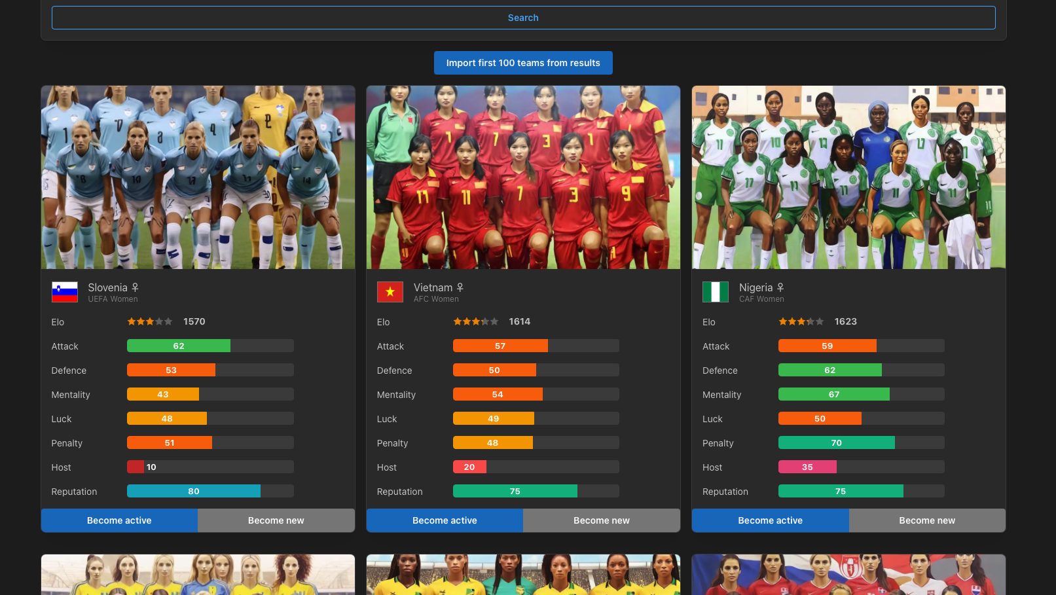Click the Nigeria team name
The width and height of the screenshot is (1056, 595).
click(x=756, y=287)
